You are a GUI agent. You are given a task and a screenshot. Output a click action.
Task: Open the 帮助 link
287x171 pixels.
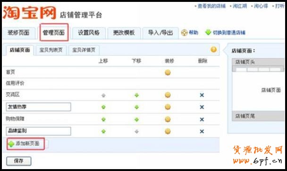(x=190, y=33)
